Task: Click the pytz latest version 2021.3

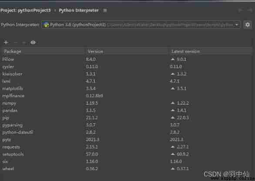Action: pyautogui.click(x=177, y=140)
